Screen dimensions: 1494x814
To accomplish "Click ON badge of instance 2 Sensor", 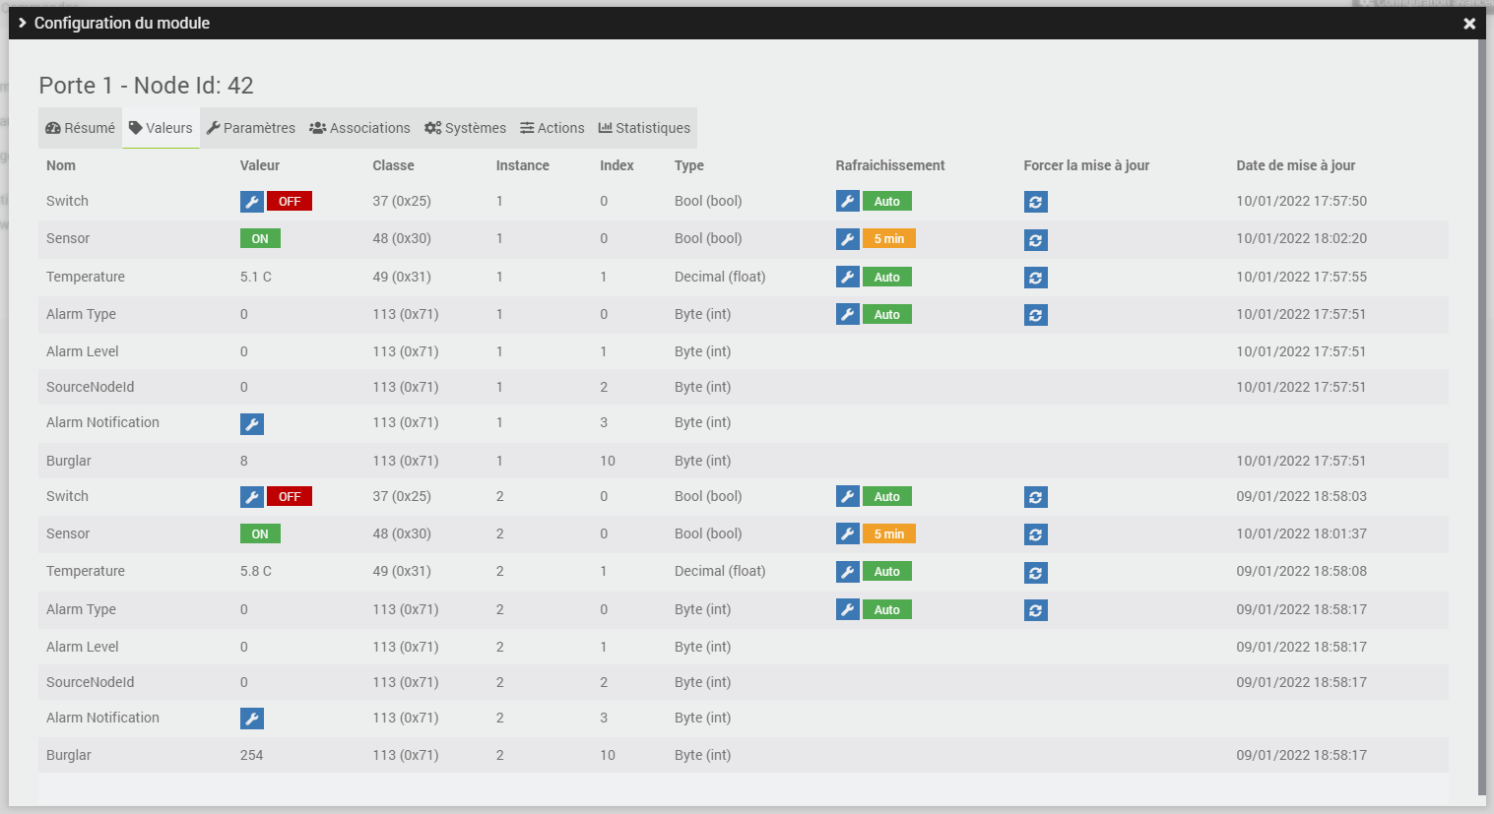I will [260, 534].
